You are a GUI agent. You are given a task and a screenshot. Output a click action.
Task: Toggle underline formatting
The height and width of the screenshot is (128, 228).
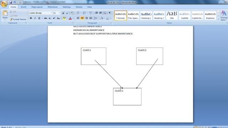point(39,18)
